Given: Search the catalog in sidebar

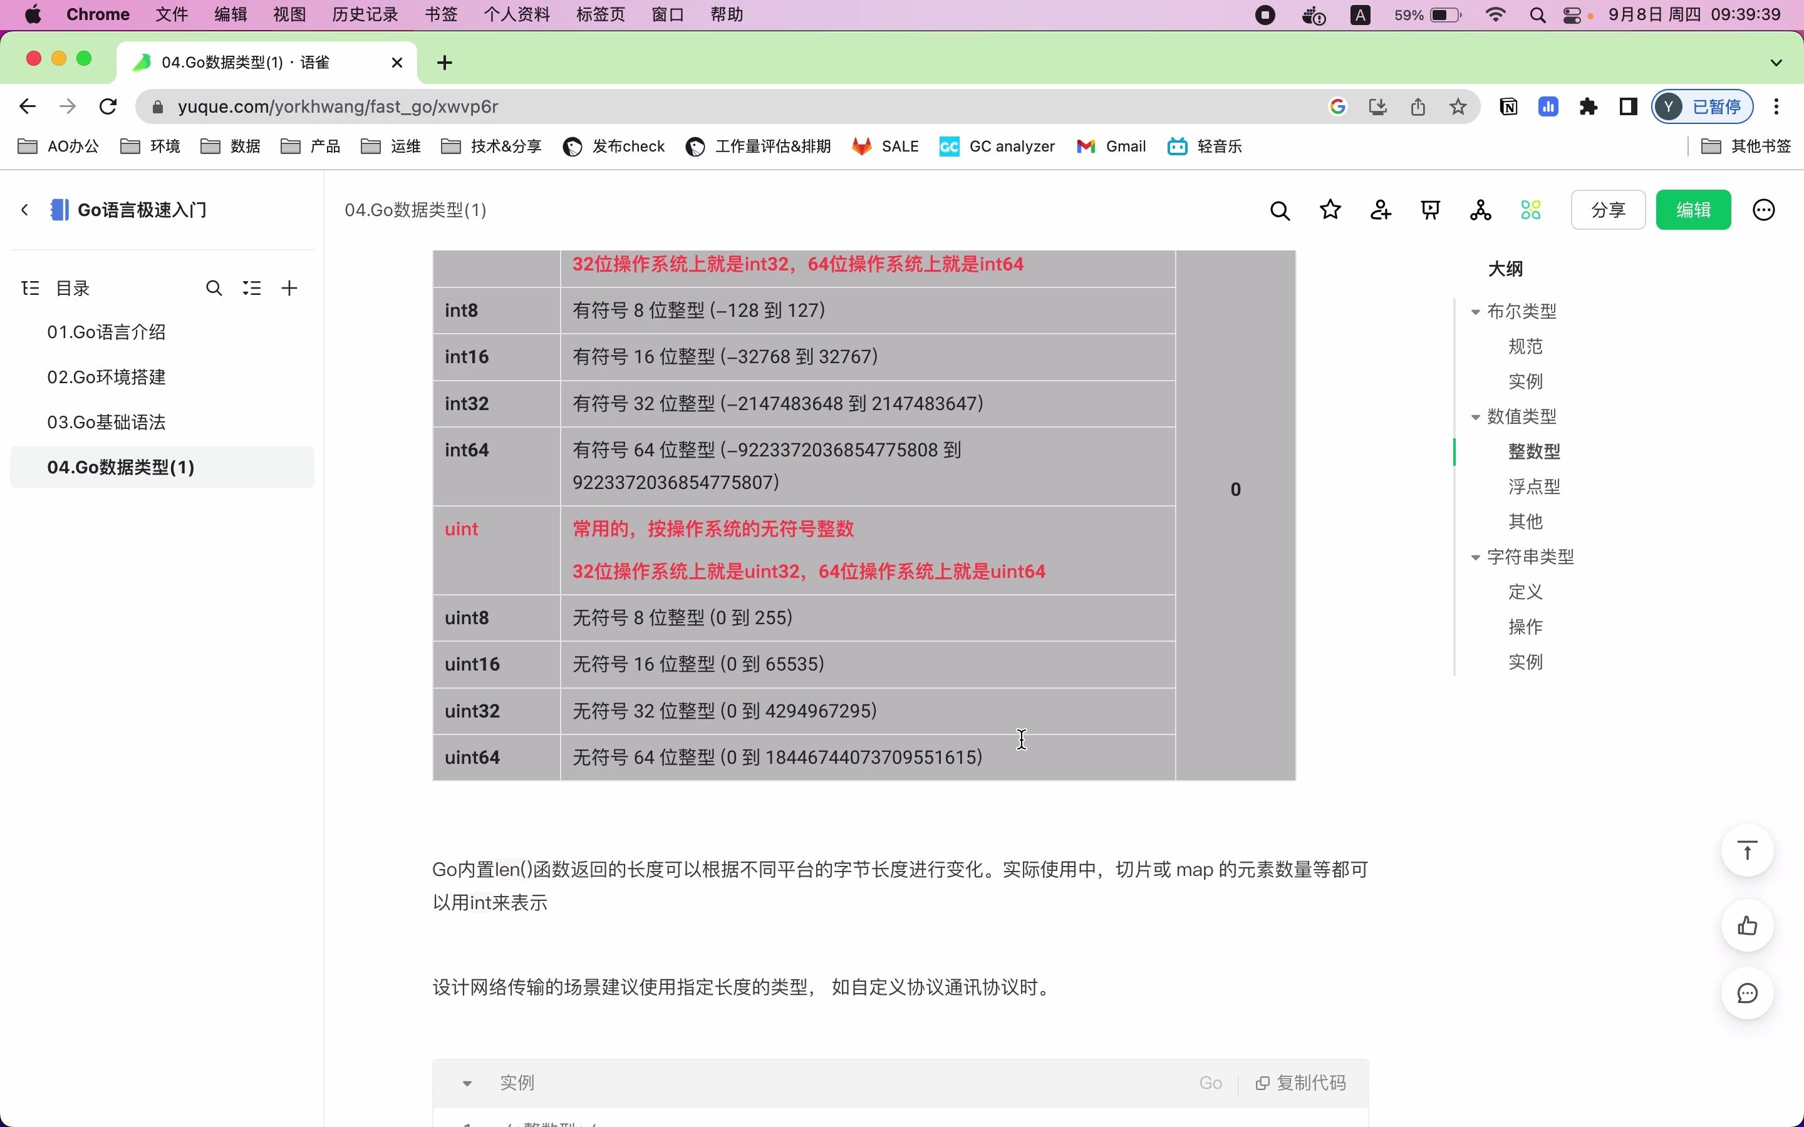Looking at the screenshot, I should [214, 289].
